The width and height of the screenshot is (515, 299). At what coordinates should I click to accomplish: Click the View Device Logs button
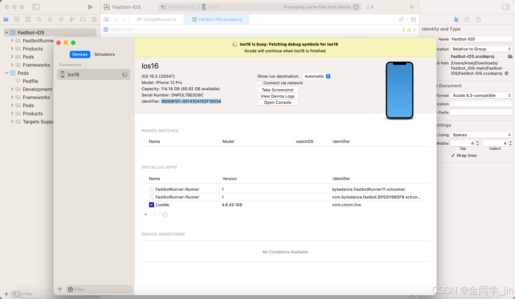click(278, 96)
